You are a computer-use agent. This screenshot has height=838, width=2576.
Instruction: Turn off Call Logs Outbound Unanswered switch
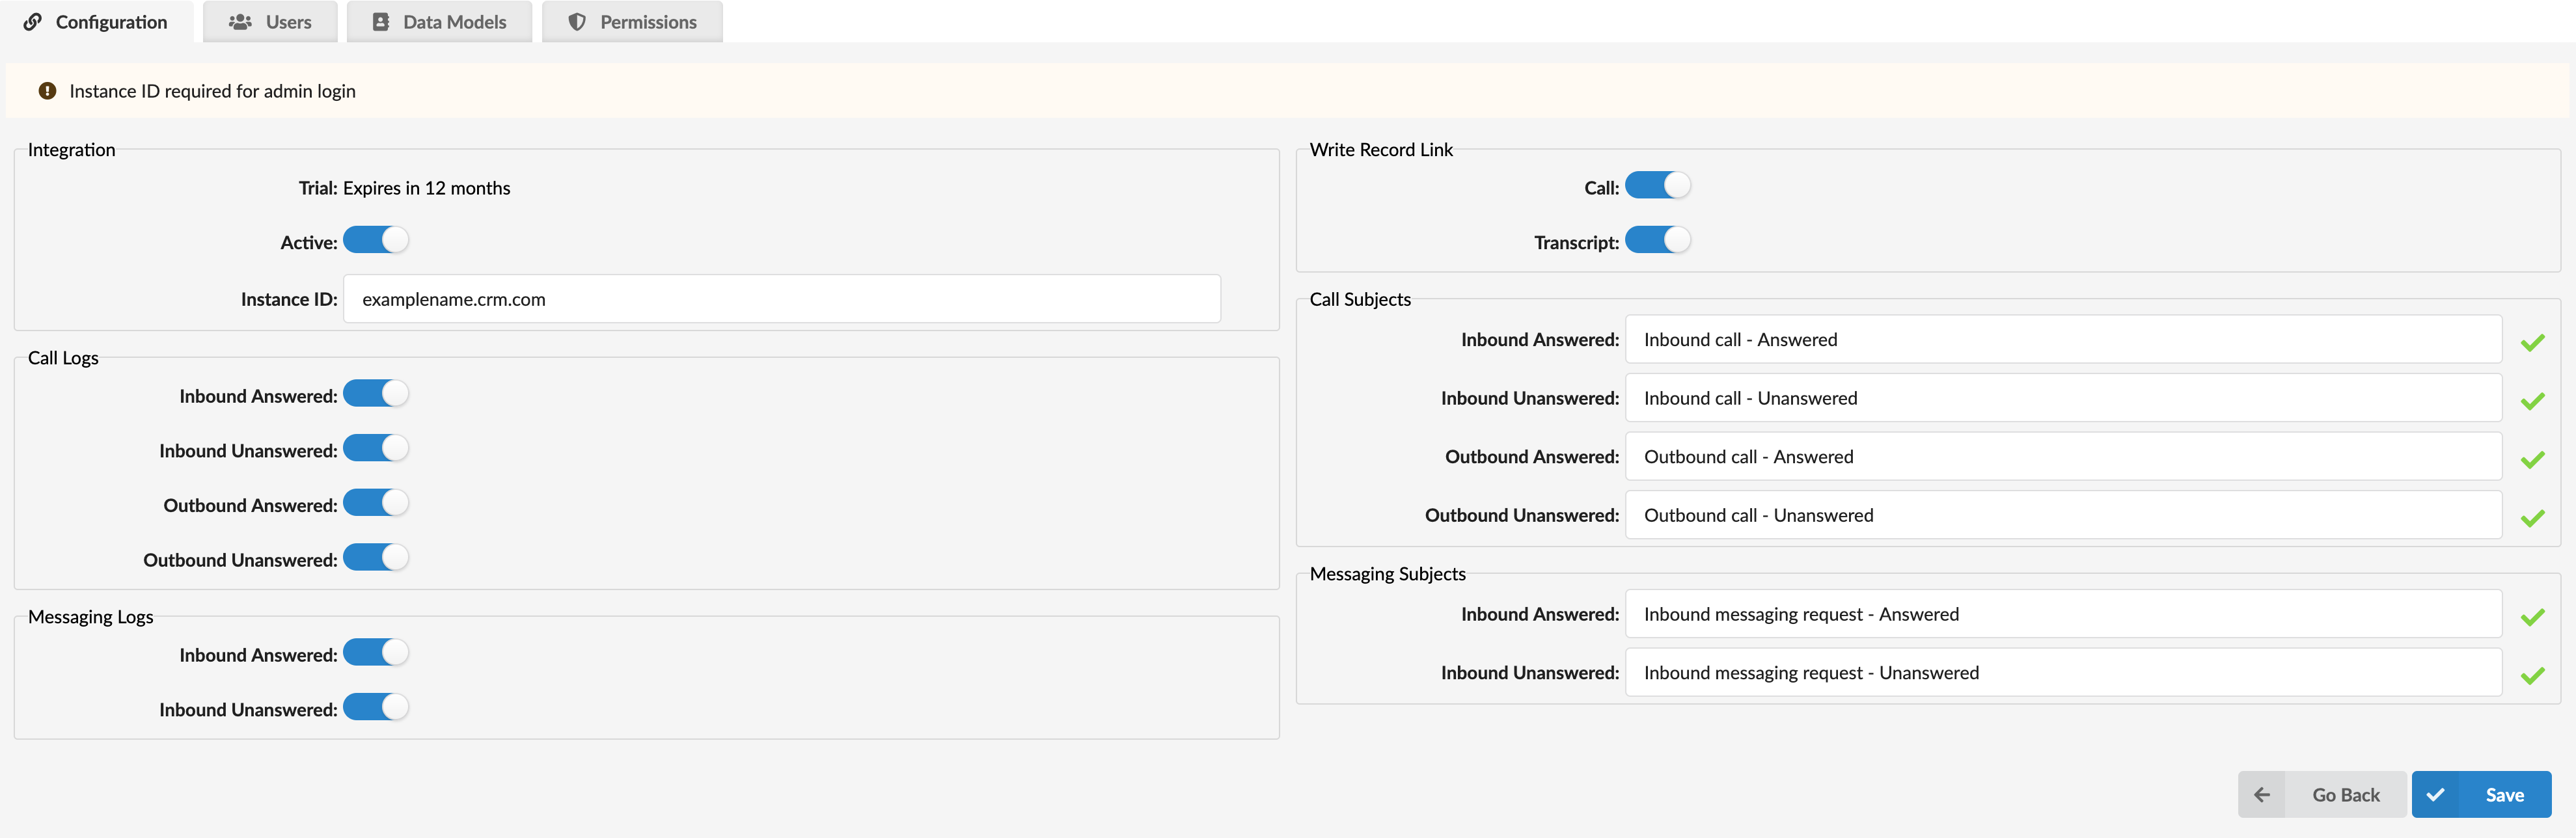click(376, 557)
